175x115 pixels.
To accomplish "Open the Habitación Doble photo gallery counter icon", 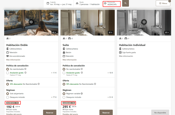I will (54, 32).
